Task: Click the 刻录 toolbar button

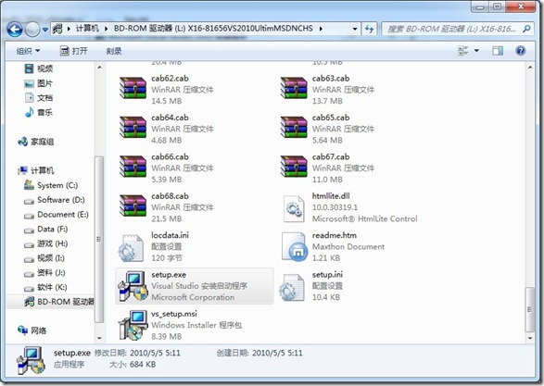Action: [114, 51]
